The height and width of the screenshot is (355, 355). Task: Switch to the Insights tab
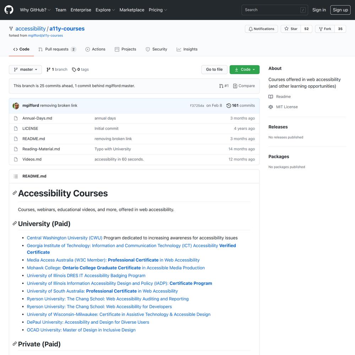coord(187,49)
